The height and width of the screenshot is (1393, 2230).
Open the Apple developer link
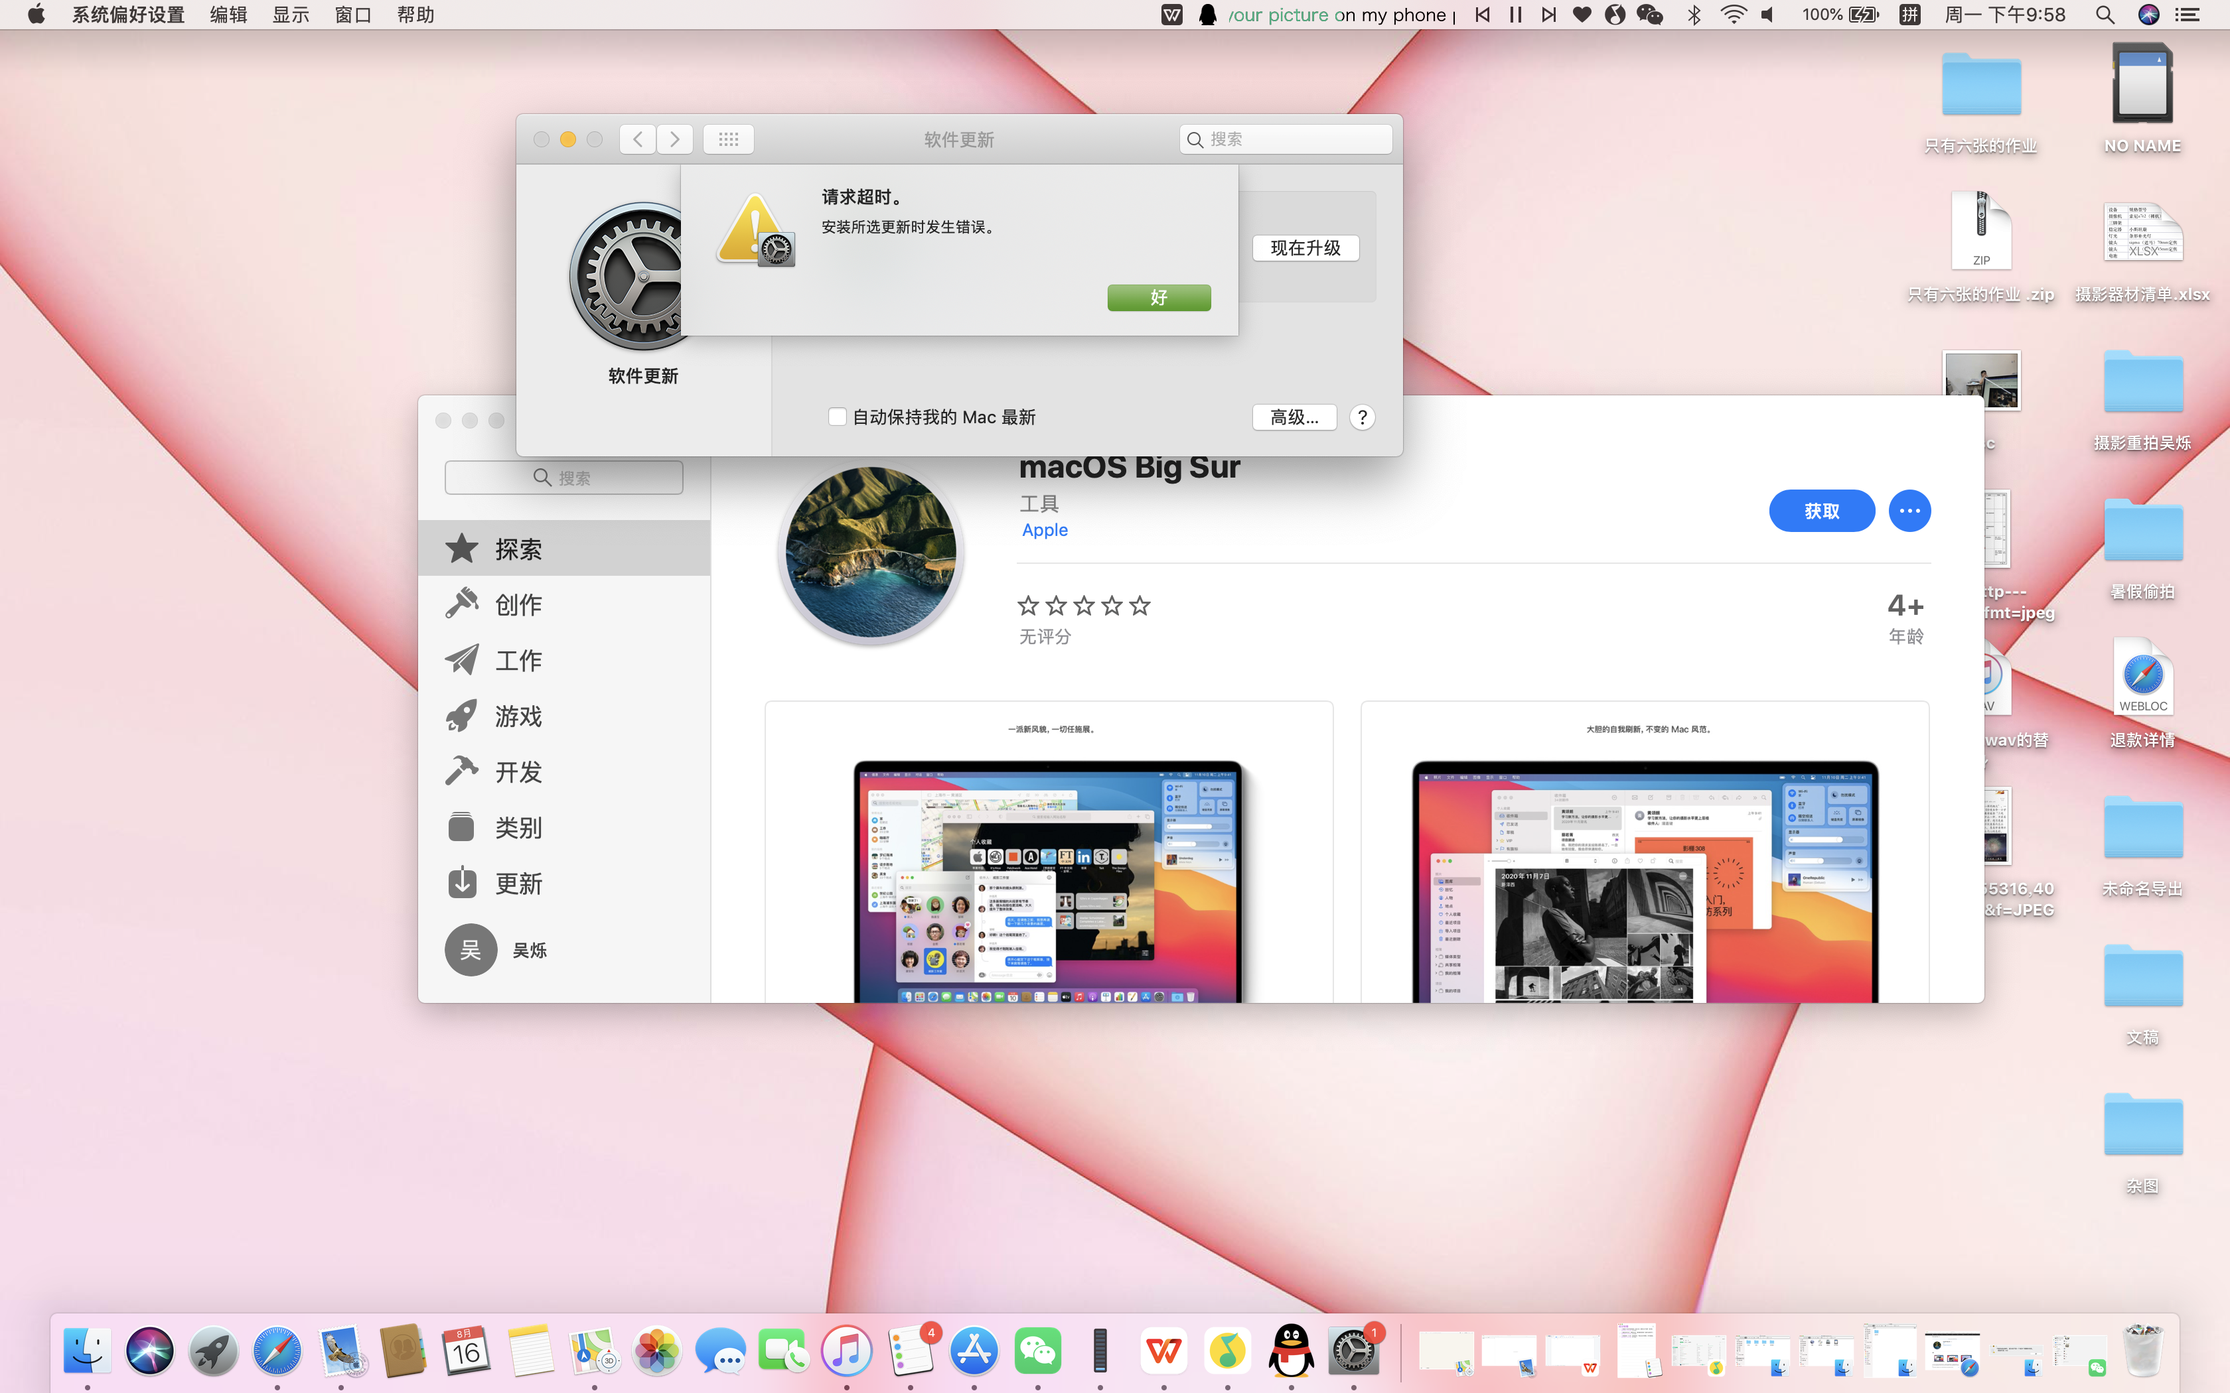pyautogui.click(x=1044, y=530)
